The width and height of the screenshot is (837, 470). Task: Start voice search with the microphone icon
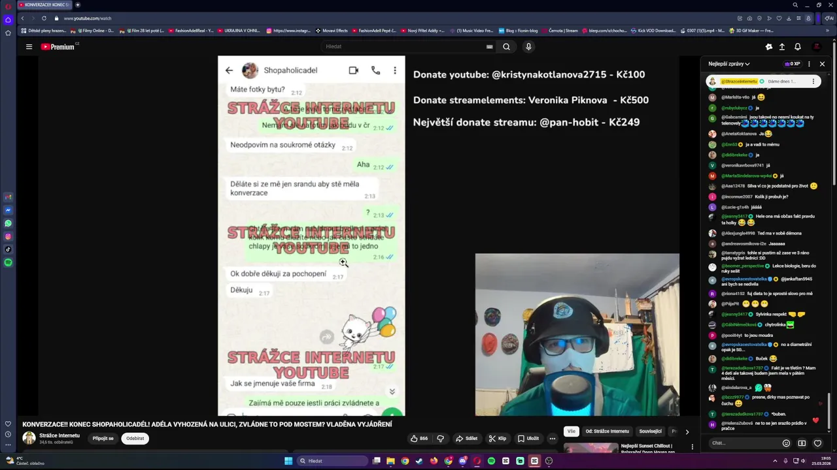point(528,46)
